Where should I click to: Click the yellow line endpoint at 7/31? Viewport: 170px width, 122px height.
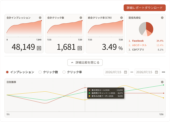[x=163, y=98]
